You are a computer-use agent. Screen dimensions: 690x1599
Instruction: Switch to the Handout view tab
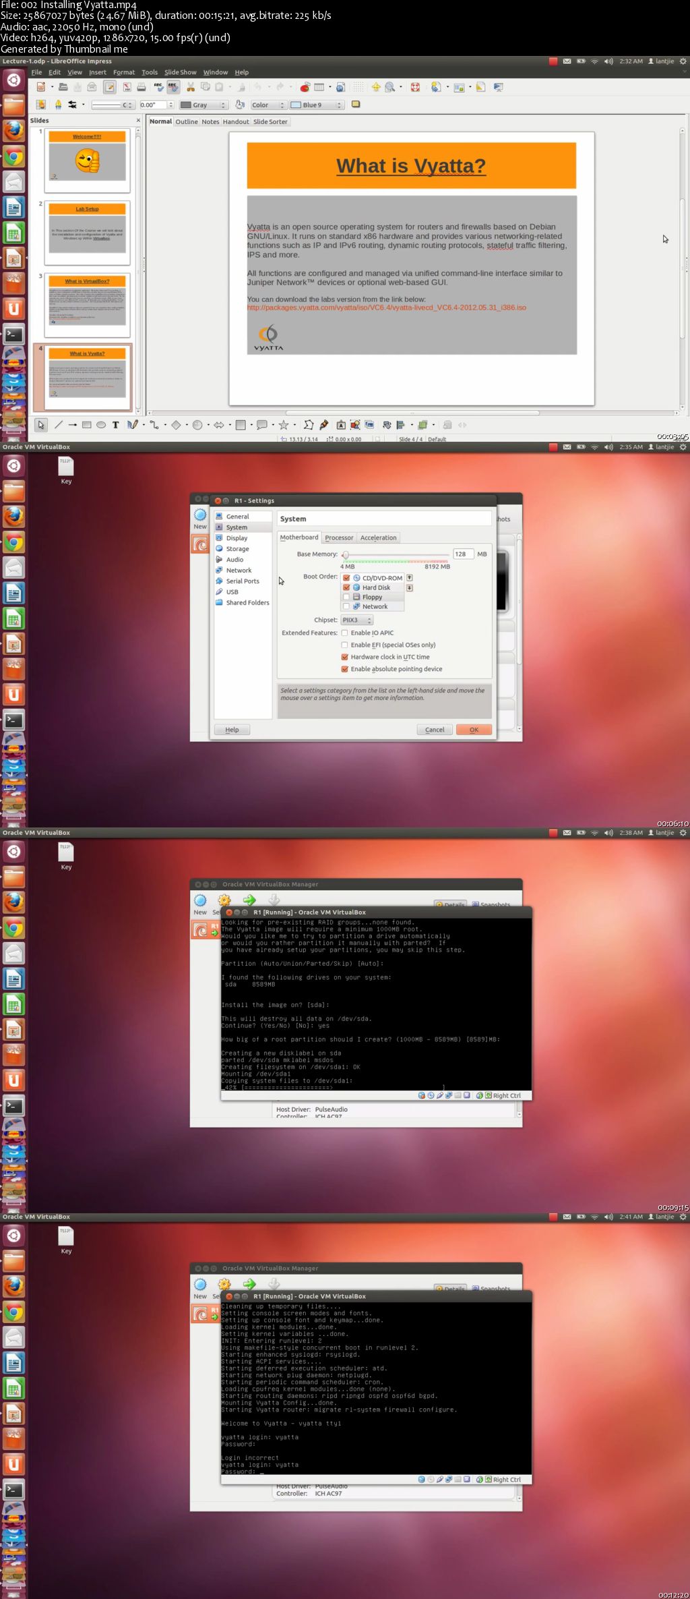coord(236,122)
